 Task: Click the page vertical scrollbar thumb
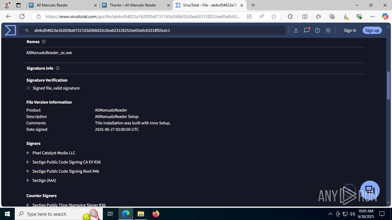pyautogui.click(x=388, y=86)
